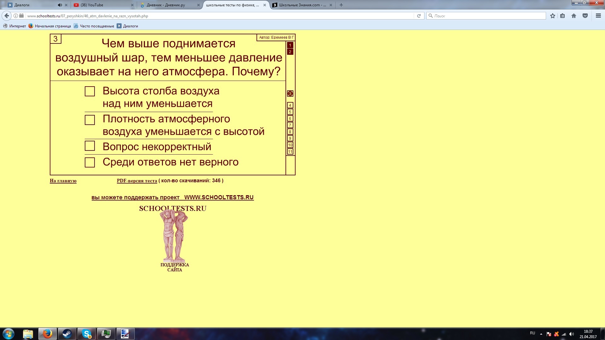Bookmark this page with star icon
This screenshot has height=340, width=605.
552,16
